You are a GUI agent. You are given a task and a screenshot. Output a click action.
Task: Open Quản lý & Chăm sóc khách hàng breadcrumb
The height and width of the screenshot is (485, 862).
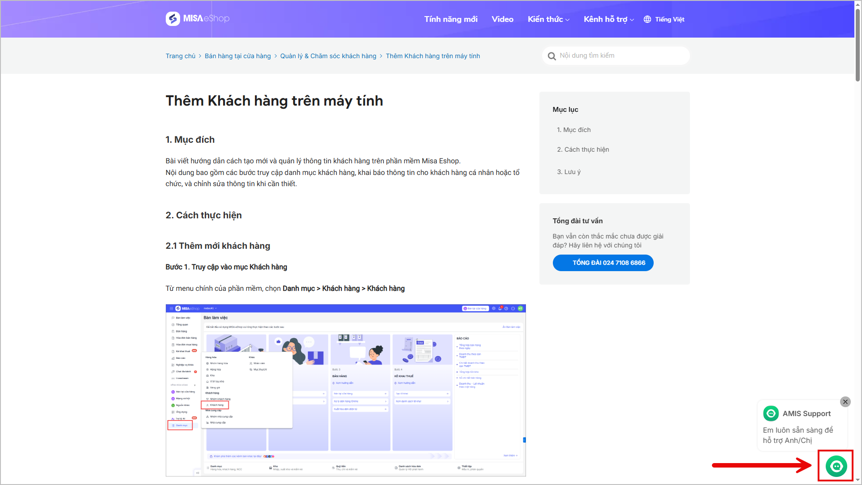click(x=328, y=56)
